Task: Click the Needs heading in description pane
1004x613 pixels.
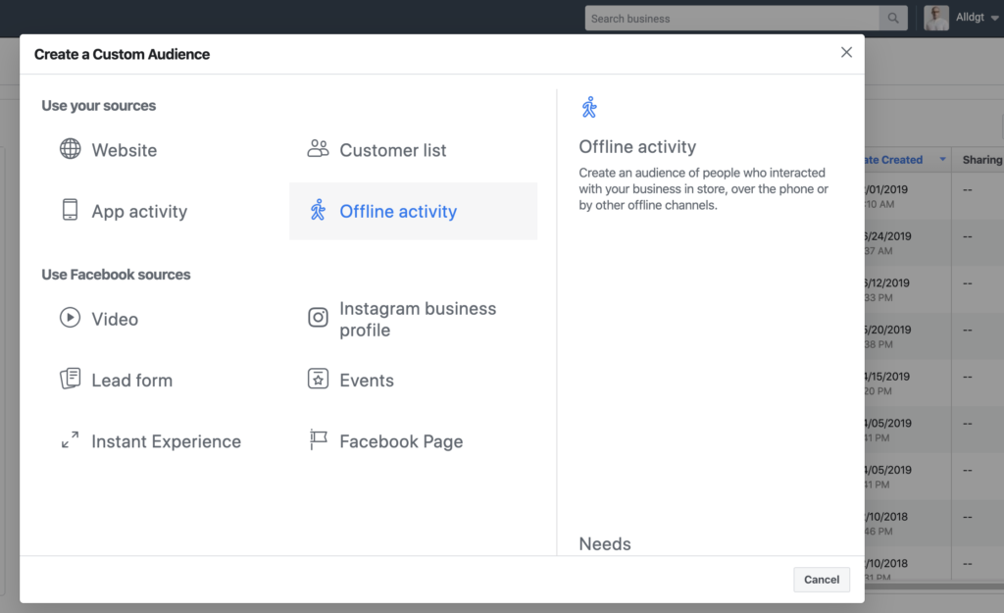Action: (x=605, y=543)
